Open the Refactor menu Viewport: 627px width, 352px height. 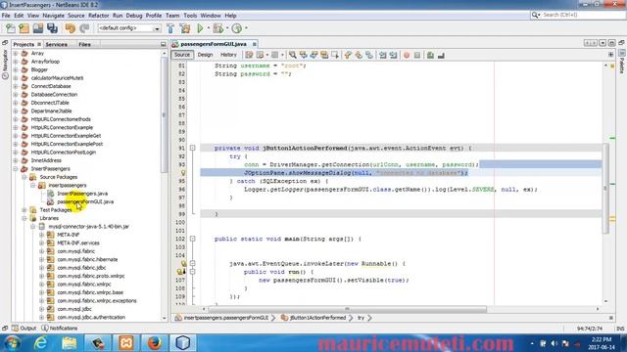pyautogui.click(x=98, y=16)
